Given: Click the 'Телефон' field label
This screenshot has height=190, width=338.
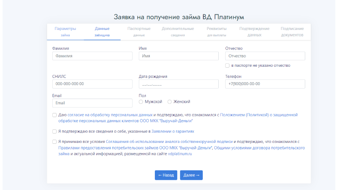Looking at the screenshot, I should point(233,77).
